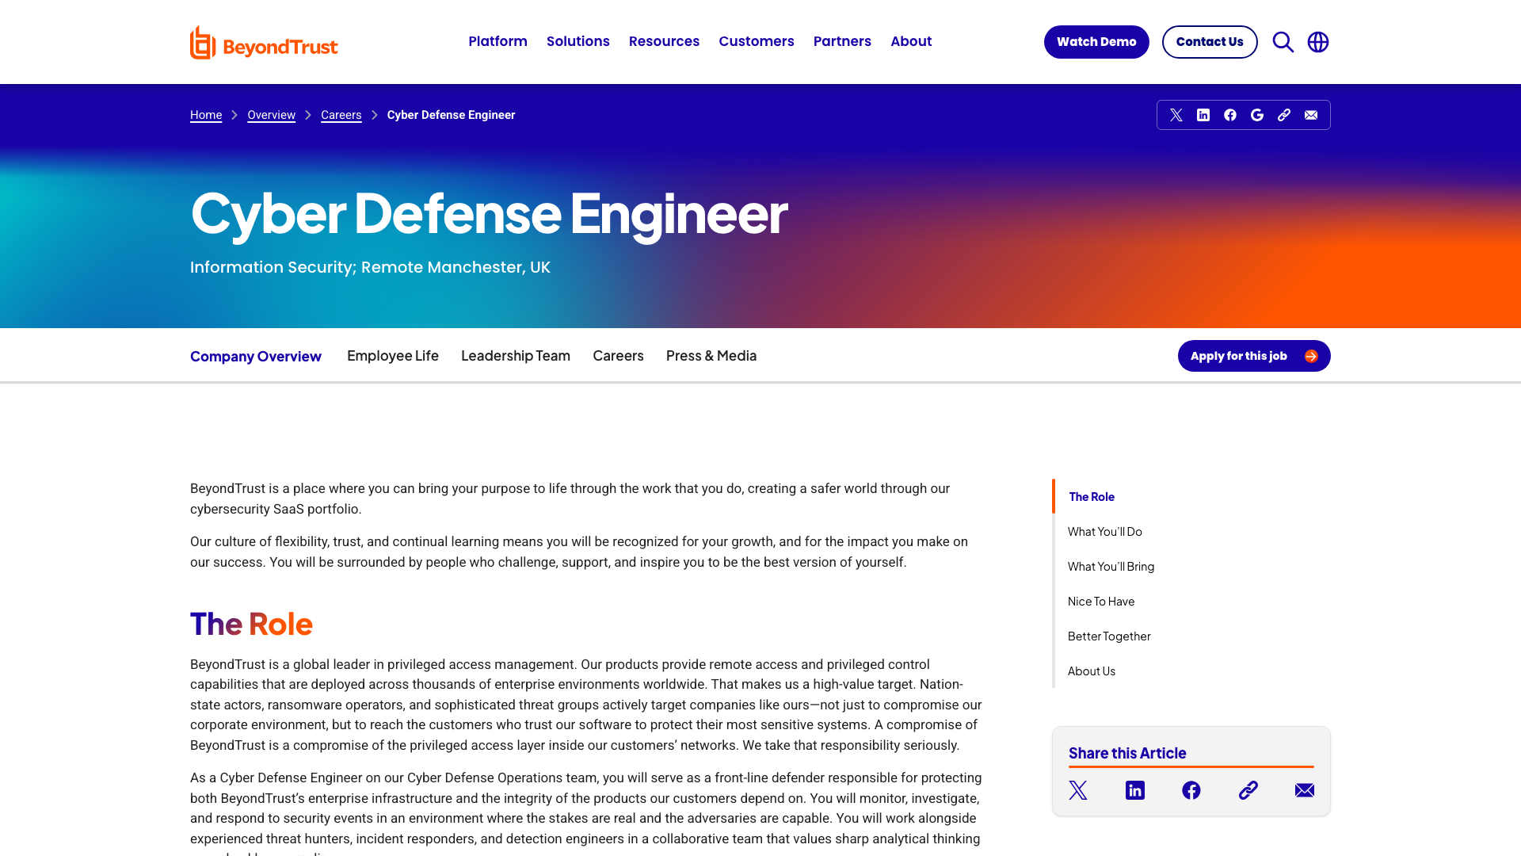The height and width of the screenshot is (856, 1521).
Task: Share on X in Share this Article card
Action: pyautogui.click(x=1078, y=790)
